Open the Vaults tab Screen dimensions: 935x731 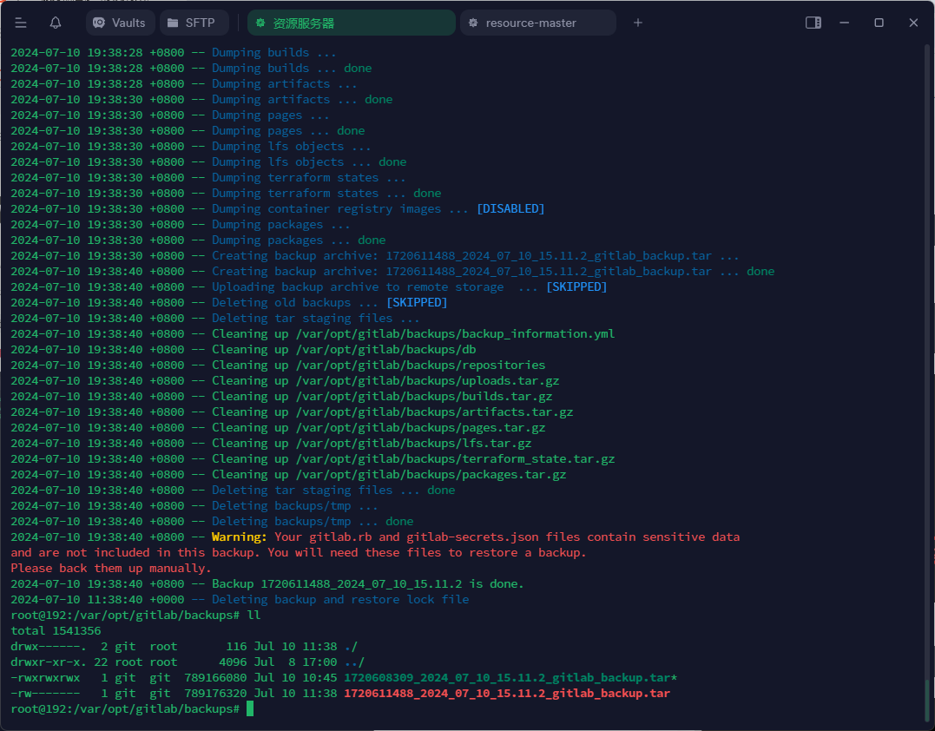click(x=121, y=23)
